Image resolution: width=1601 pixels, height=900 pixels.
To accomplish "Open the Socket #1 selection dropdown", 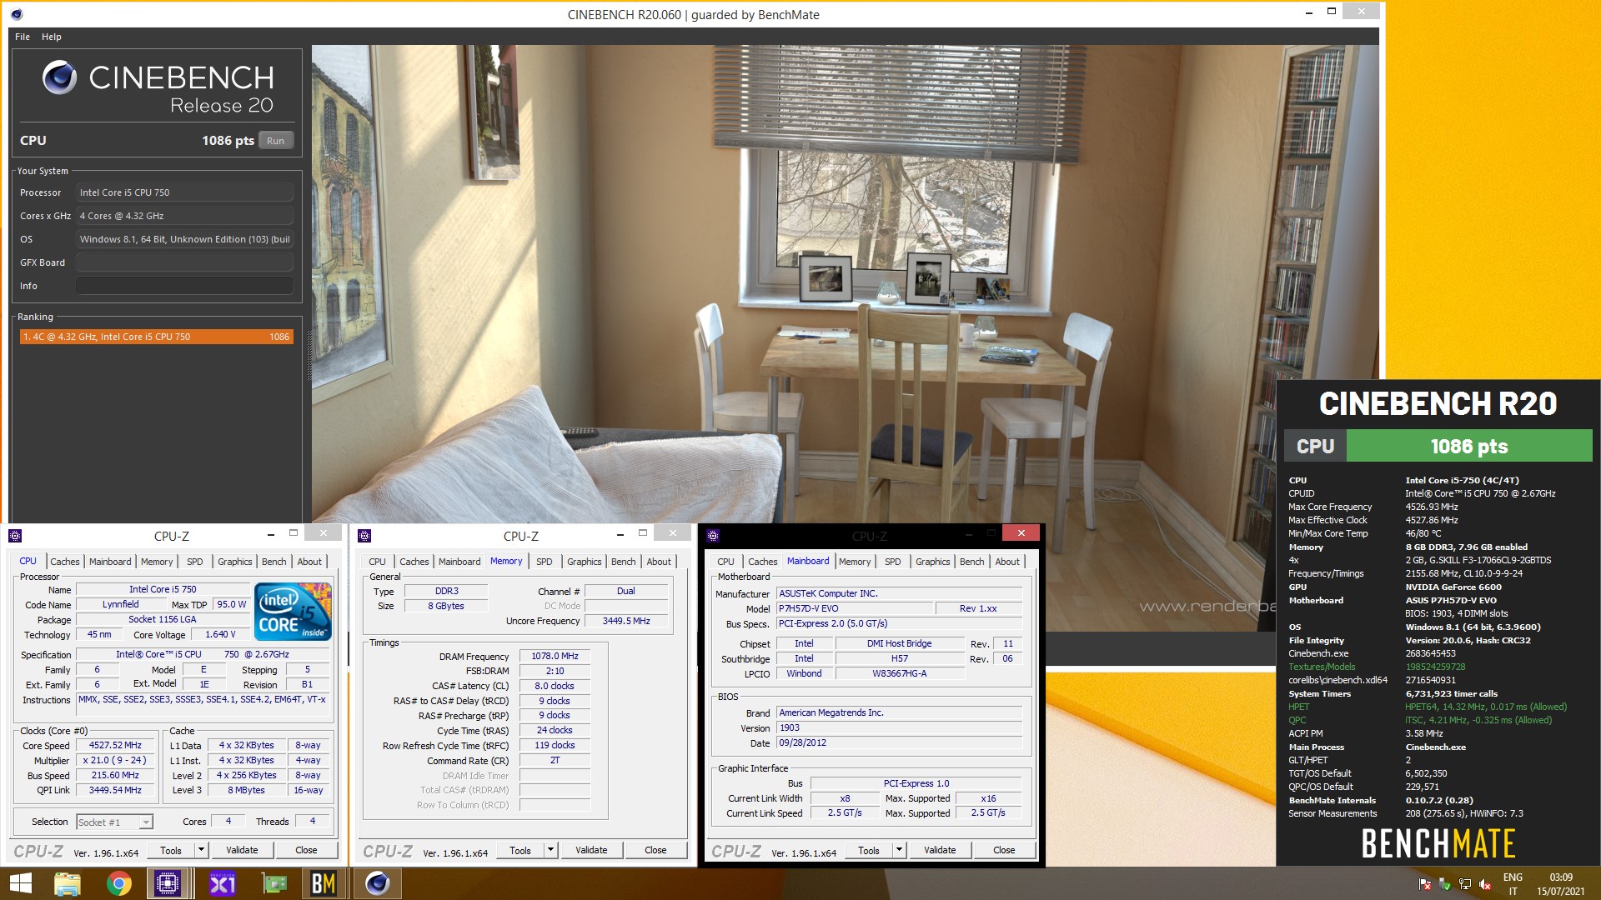I will coord(146,822).
